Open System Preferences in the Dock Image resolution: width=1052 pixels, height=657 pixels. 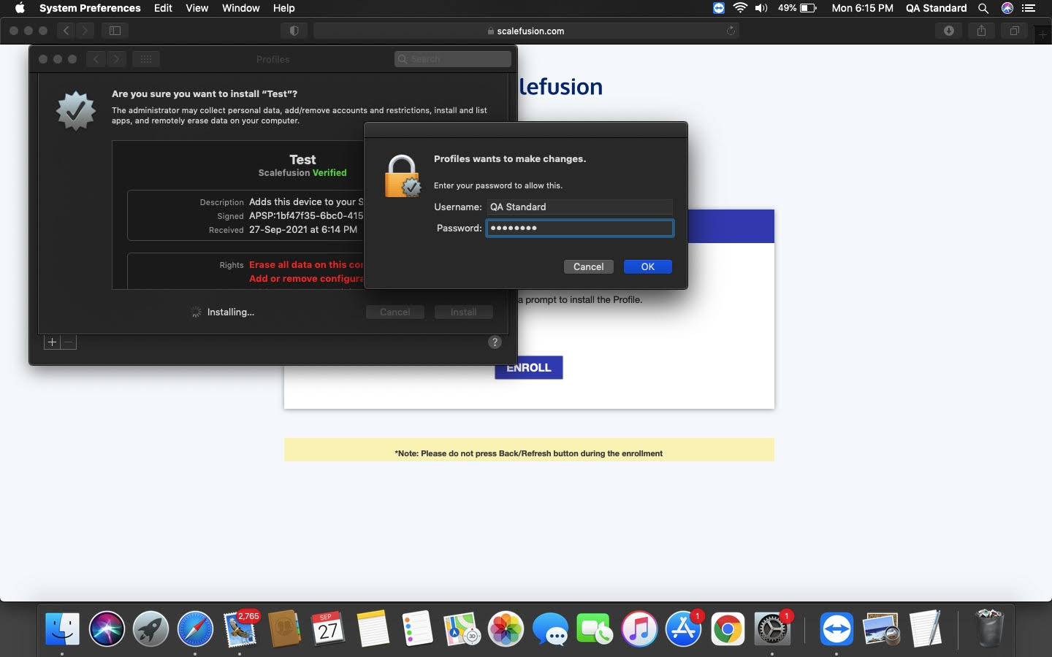pos(772,629)
